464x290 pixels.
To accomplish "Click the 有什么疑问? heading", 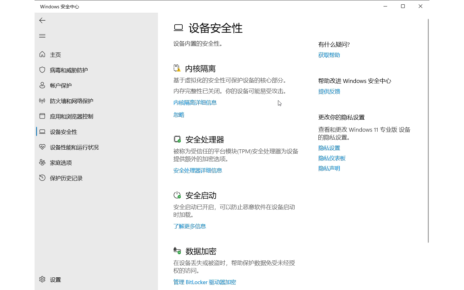I will [334, 44].
